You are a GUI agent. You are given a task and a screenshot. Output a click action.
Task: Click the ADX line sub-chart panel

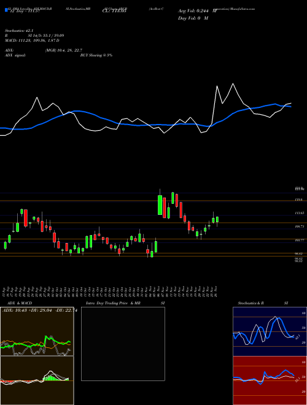point(37,331)
